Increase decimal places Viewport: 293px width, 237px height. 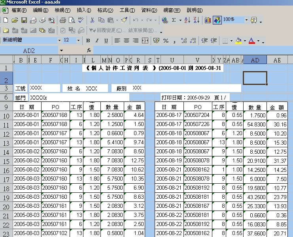click(x=184, y=40)
